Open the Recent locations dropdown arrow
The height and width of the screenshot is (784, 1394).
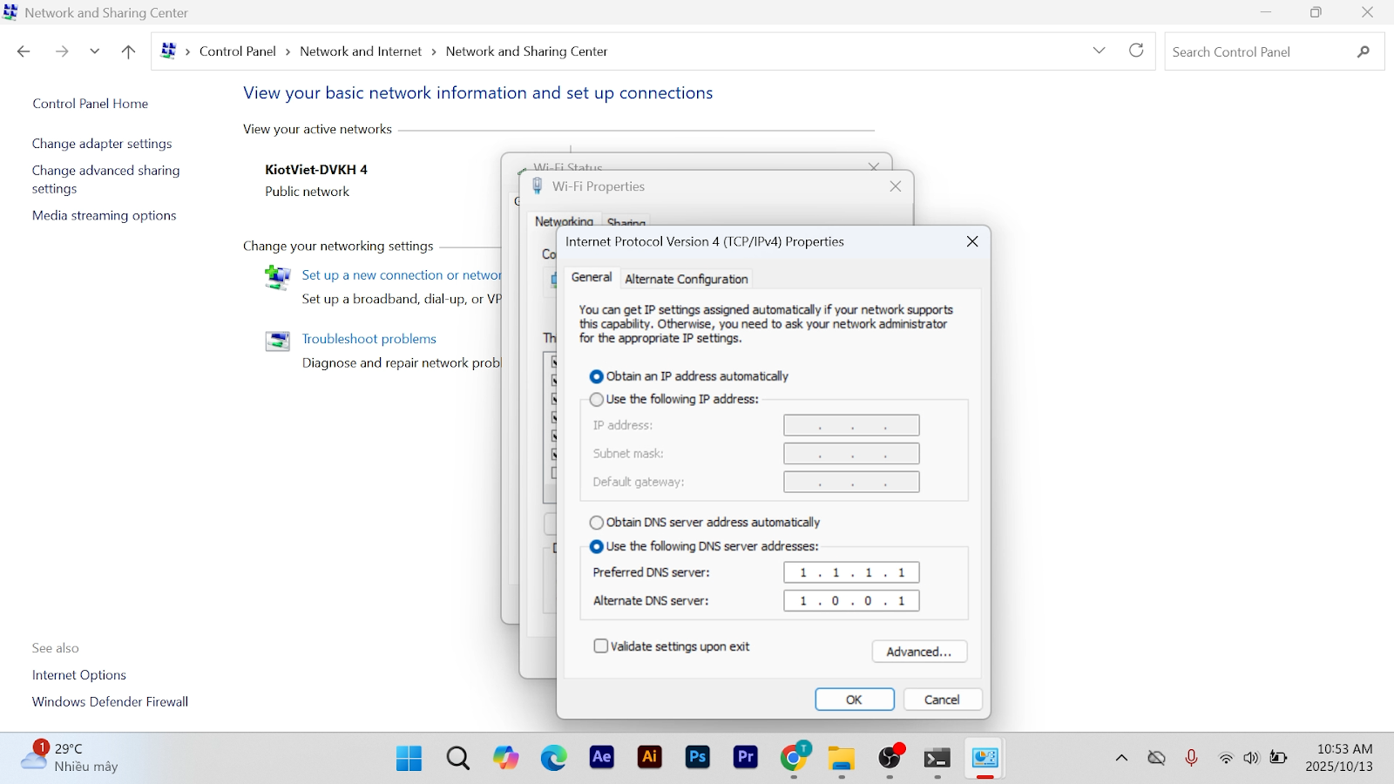point(95,52)
